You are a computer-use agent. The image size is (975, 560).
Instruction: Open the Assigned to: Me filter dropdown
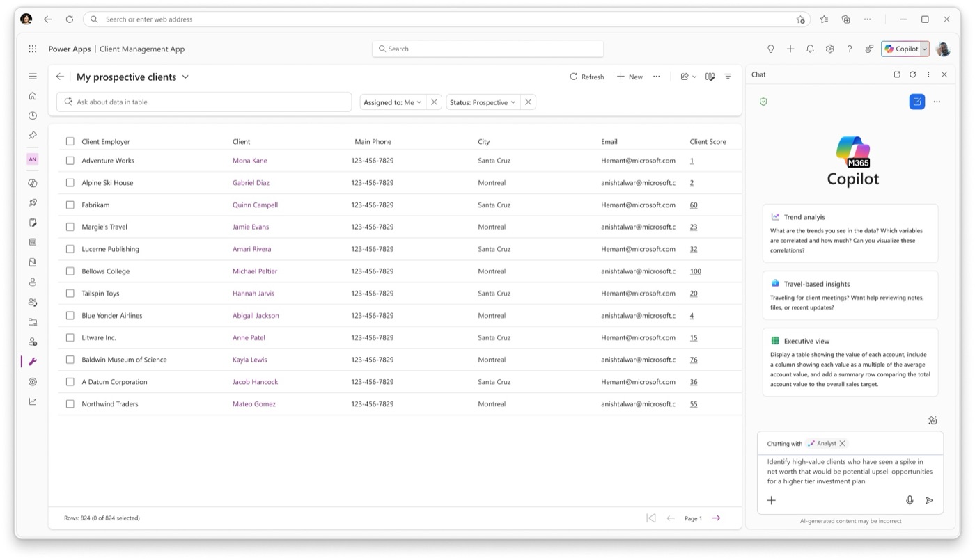393,102
